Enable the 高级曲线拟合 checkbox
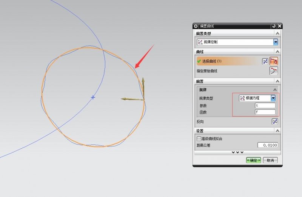This screenshot has height=197, width=302. (199, 139)
